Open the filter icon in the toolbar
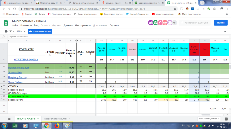This screenshot has width=231, height=129. pos(11,31)
